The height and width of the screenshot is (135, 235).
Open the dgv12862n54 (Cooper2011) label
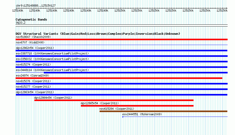(x=35, y=48)
